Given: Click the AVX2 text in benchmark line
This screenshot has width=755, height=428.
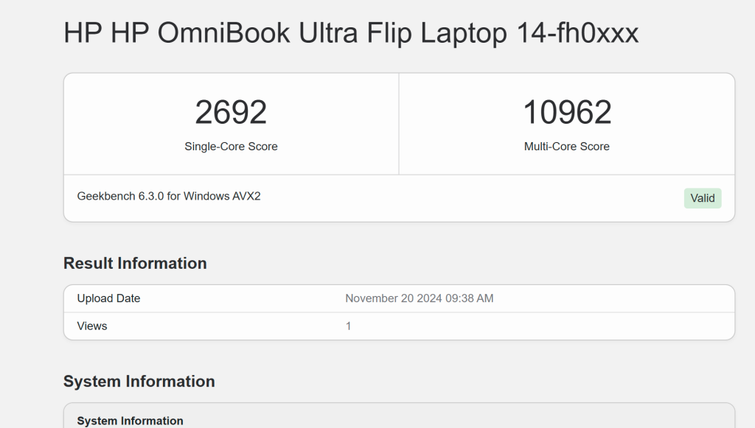Looking at the screenshot, I should point(248,197).
